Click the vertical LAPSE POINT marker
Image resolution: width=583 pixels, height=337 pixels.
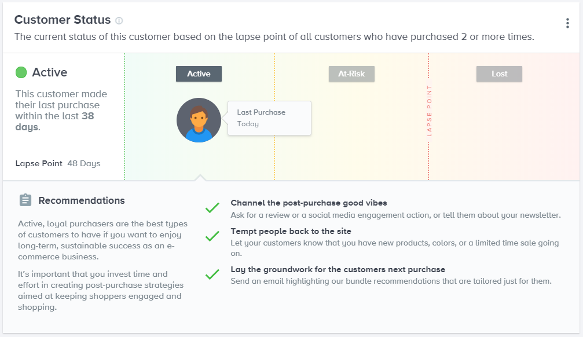point(429,111)
